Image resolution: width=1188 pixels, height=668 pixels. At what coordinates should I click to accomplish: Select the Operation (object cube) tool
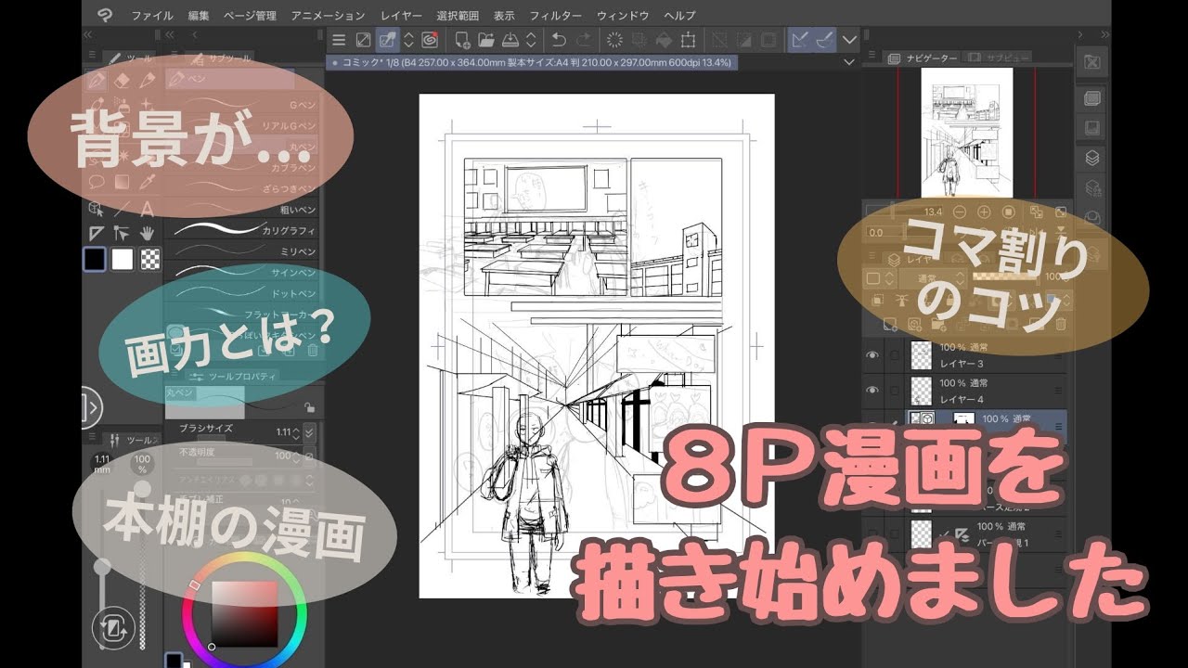[x=95, y=207]
